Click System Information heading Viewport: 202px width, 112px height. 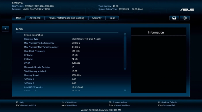[x=34, y=35]
